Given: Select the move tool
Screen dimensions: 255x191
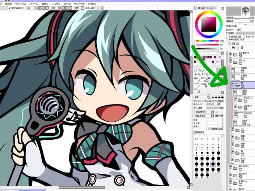Looking at the screenshot, I should [x=196, y=74].
